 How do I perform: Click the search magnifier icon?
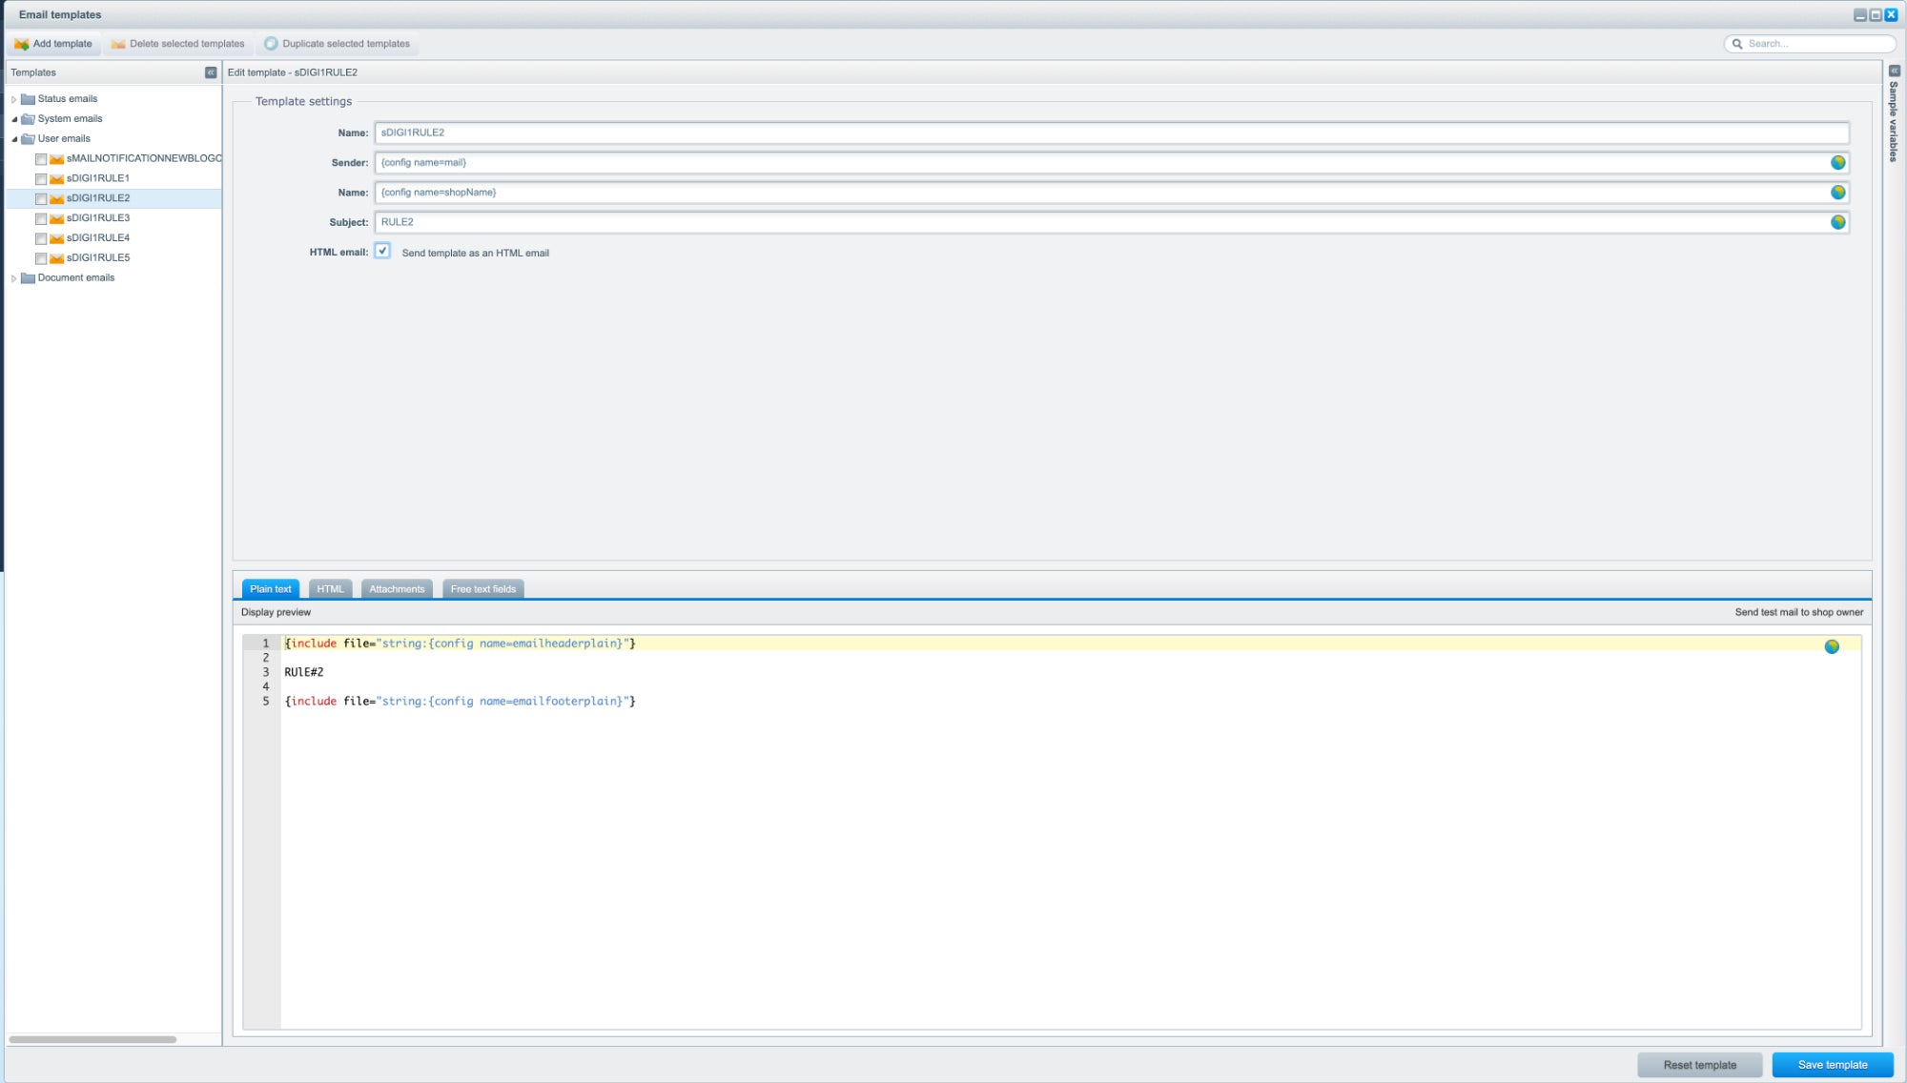1737,44
